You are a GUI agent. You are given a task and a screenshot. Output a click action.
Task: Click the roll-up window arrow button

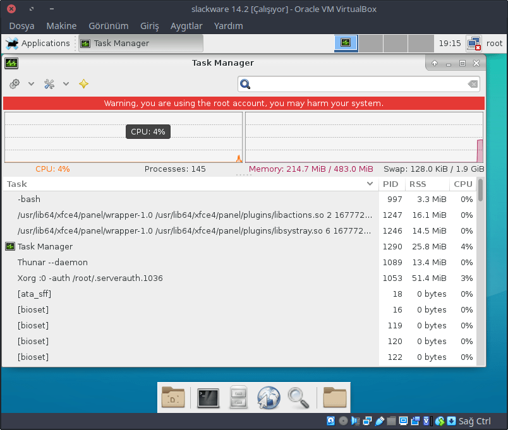[435, 63]
